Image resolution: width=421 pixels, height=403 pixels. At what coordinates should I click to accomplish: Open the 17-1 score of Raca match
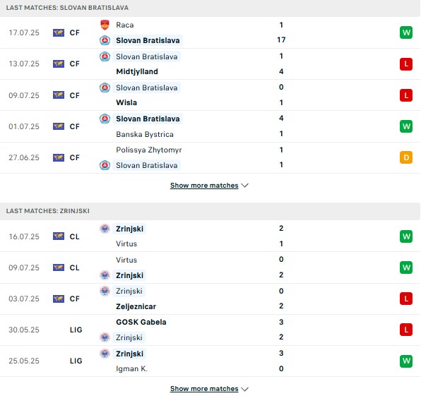[x=281, y=32]
